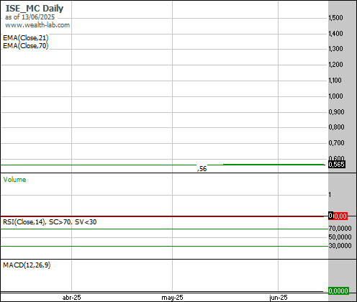Click the RSI 70 overbought green line
Image resolution: width=357 pixels, height=302 pixels.
pyautogui.click(x=164, y=229)
